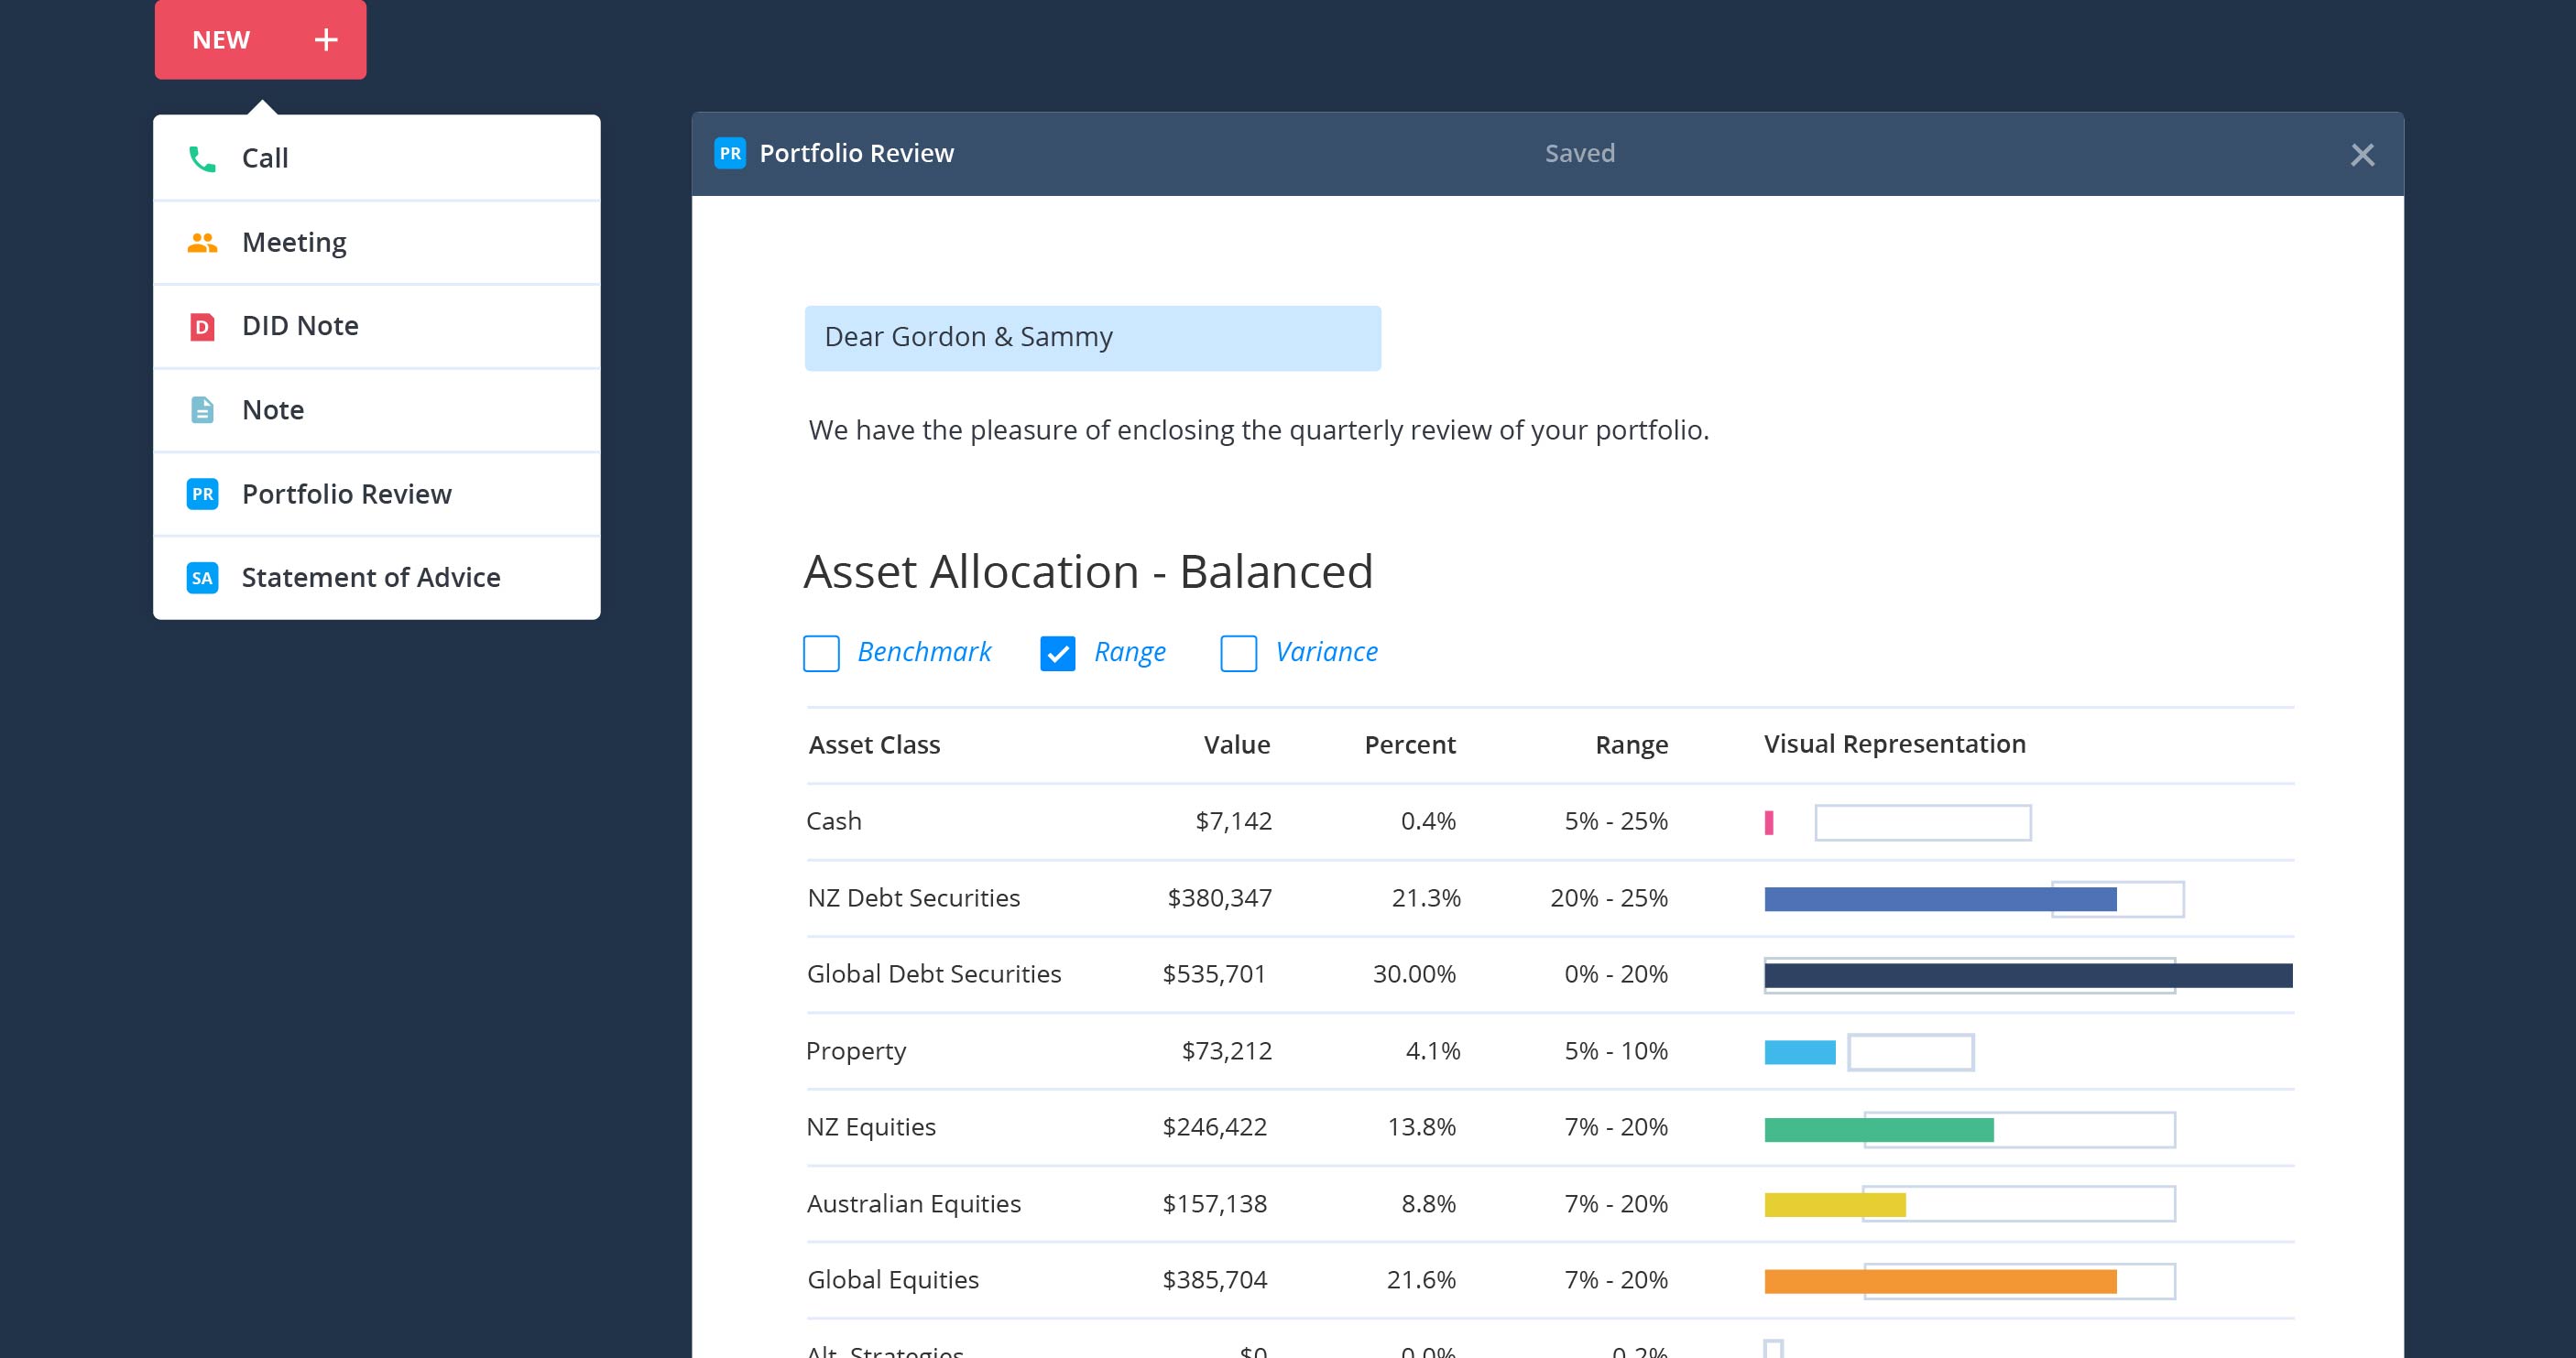Click the Property row label
Image resolution: width=2576 pixels, height=1358 pixels.
856,1051
